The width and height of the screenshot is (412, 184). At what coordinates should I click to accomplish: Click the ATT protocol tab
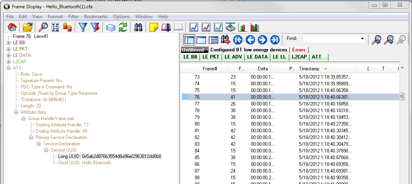[319, 57]
